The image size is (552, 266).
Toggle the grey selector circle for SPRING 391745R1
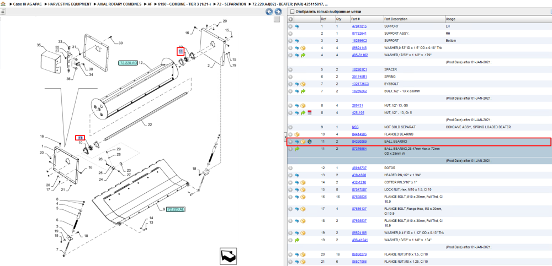coord(290,77)
